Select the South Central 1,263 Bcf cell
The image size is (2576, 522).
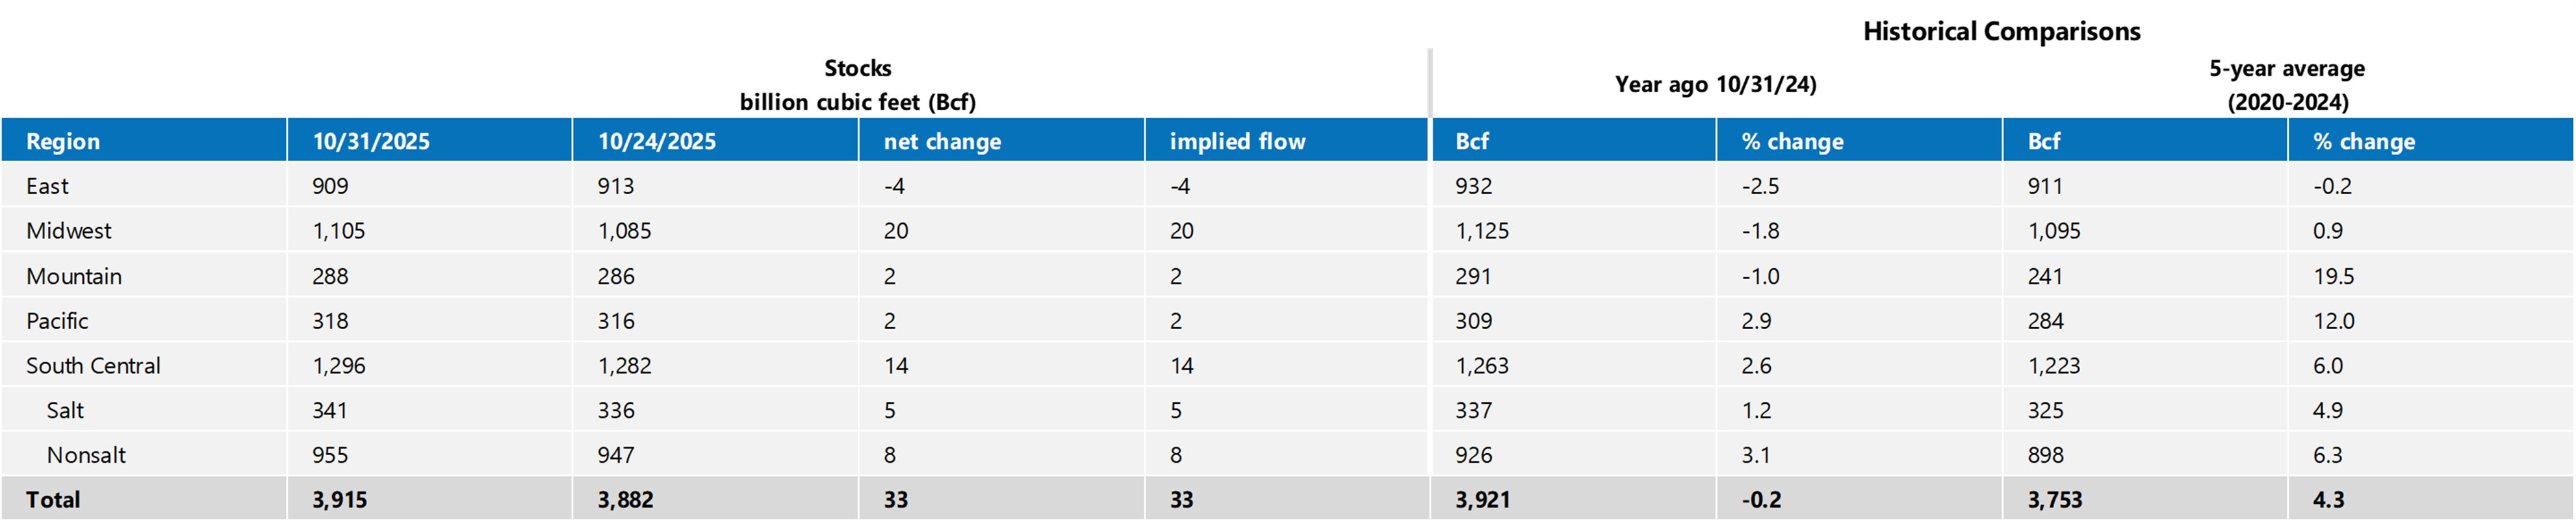click(x=1482, y=366)
